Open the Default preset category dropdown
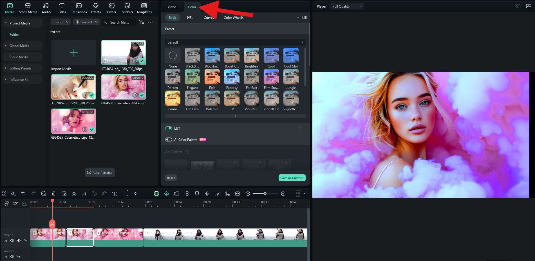The width and height of the screenshot is (535, 261). pyautogui.click(x=235, y=42)
